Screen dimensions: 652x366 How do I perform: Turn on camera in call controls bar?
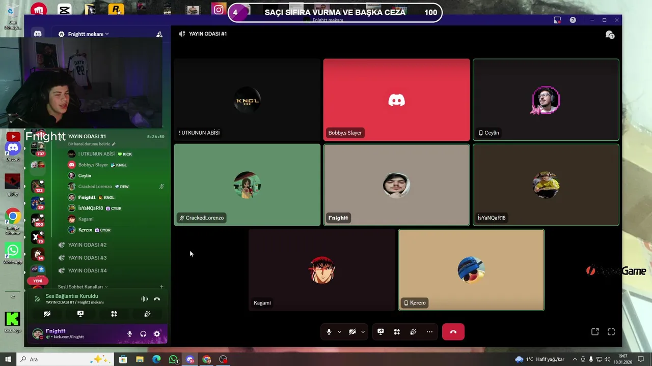coord(352,332)
